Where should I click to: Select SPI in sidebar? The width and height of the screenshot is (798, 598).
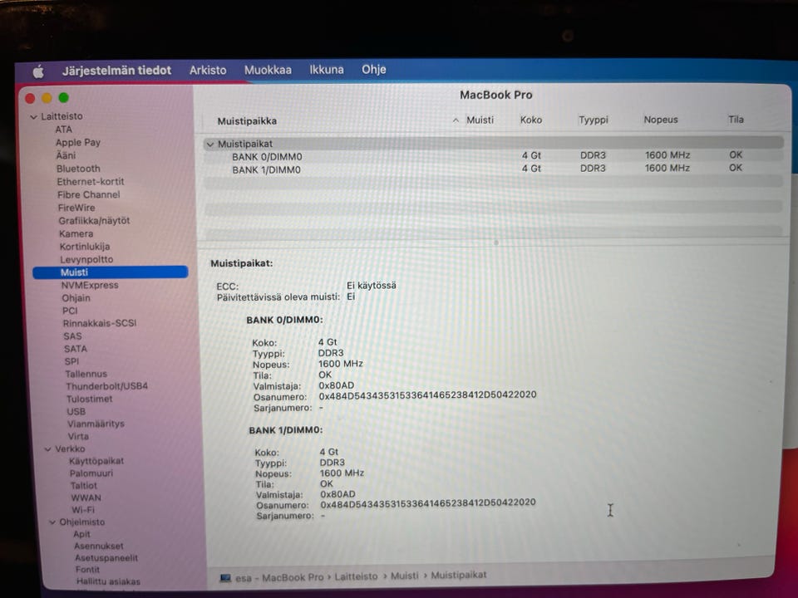point(71,361)
